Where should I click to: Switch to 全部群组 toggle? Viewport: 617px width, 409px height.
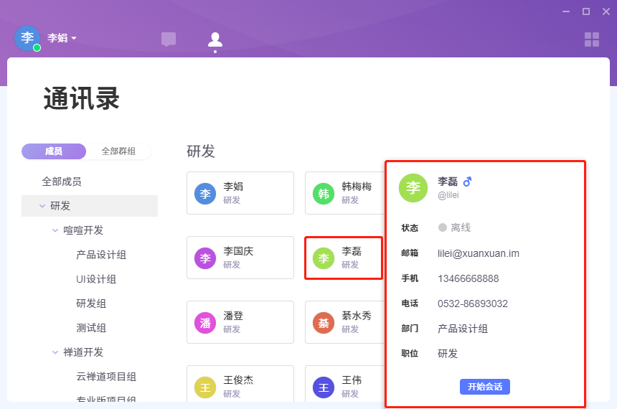[118, 151]
